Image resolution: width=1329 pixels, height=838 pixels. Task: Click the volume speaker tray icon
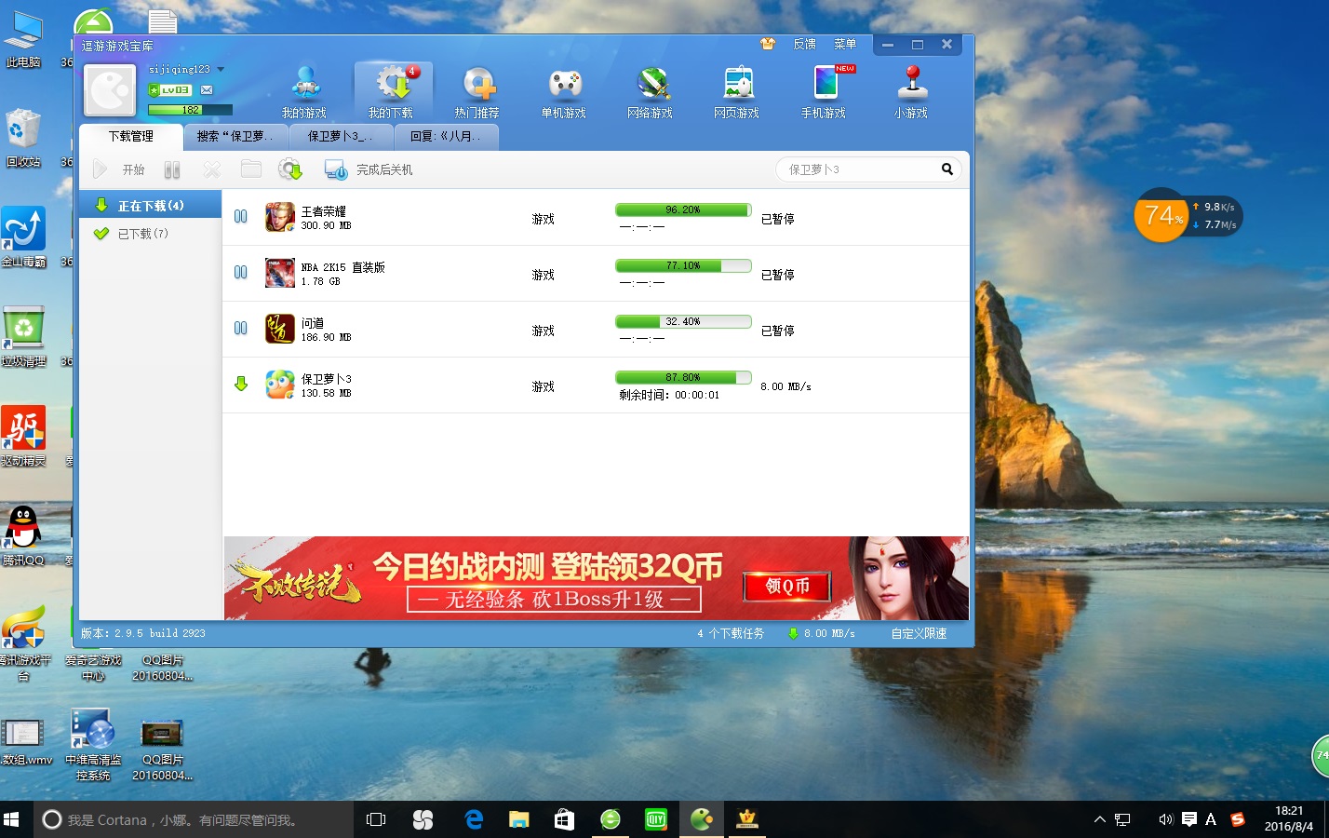pyautogui.click(x=1165, y=819)
